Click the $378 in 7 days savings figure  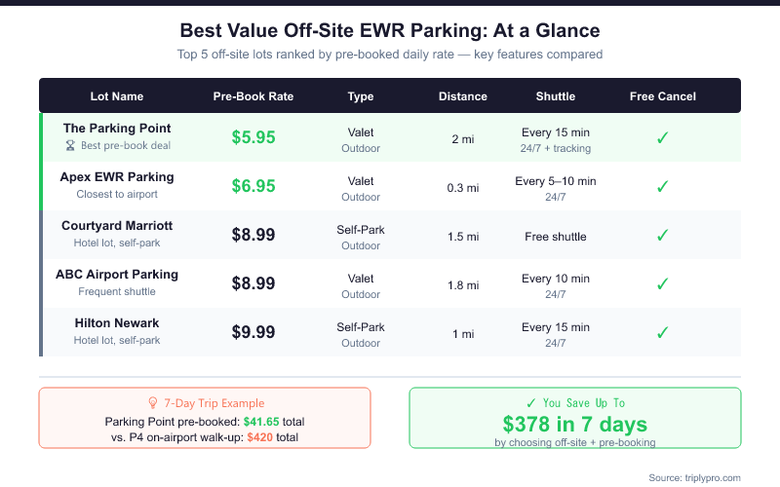pos(575,424)
